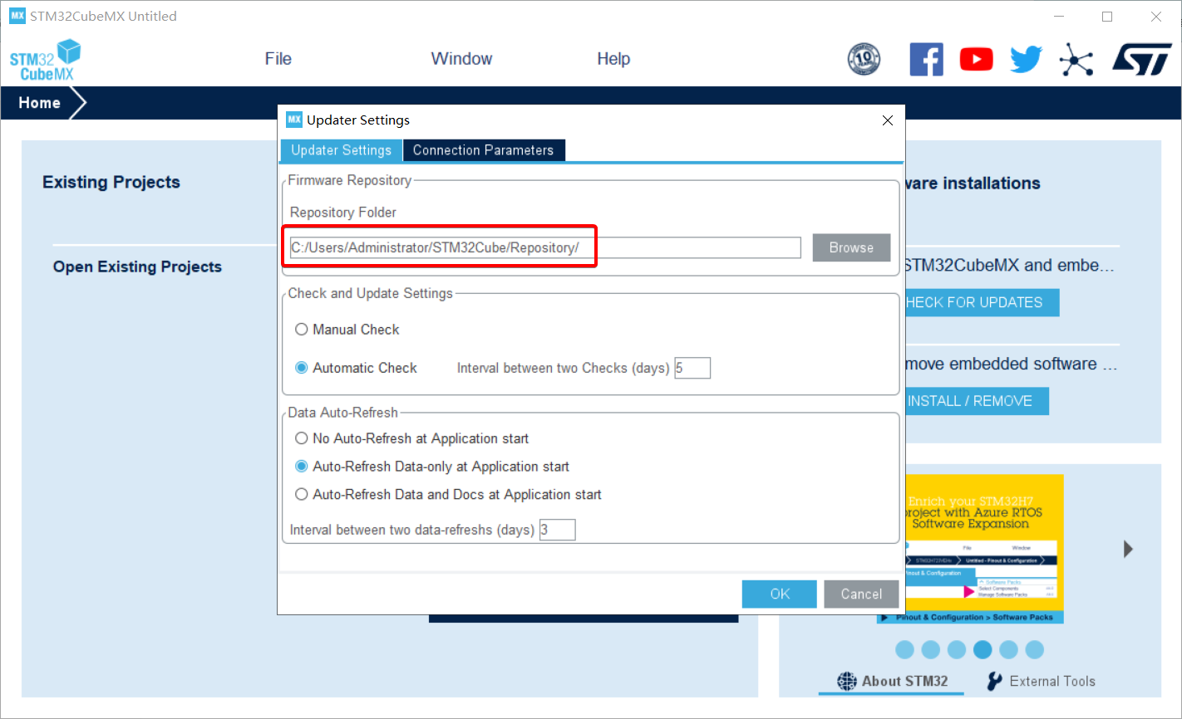This screenshot has width=1182, height=719.
Task: Open the YouTube icon link
Action: tap(976, 60)
